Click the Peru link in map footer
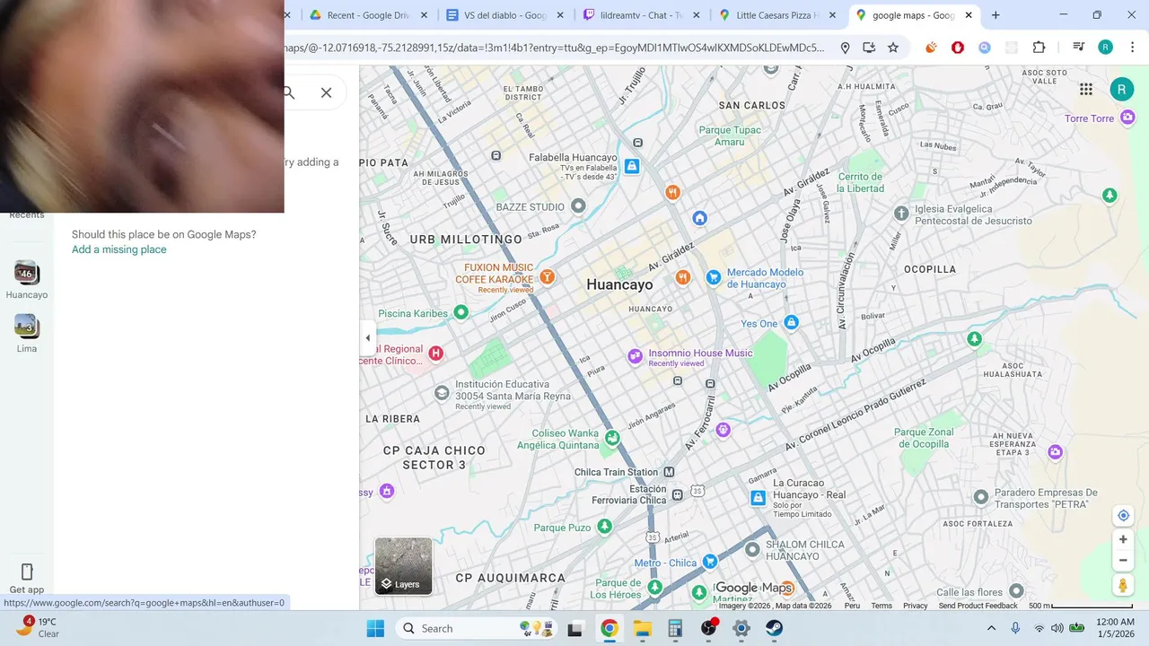 coord(852,606)
